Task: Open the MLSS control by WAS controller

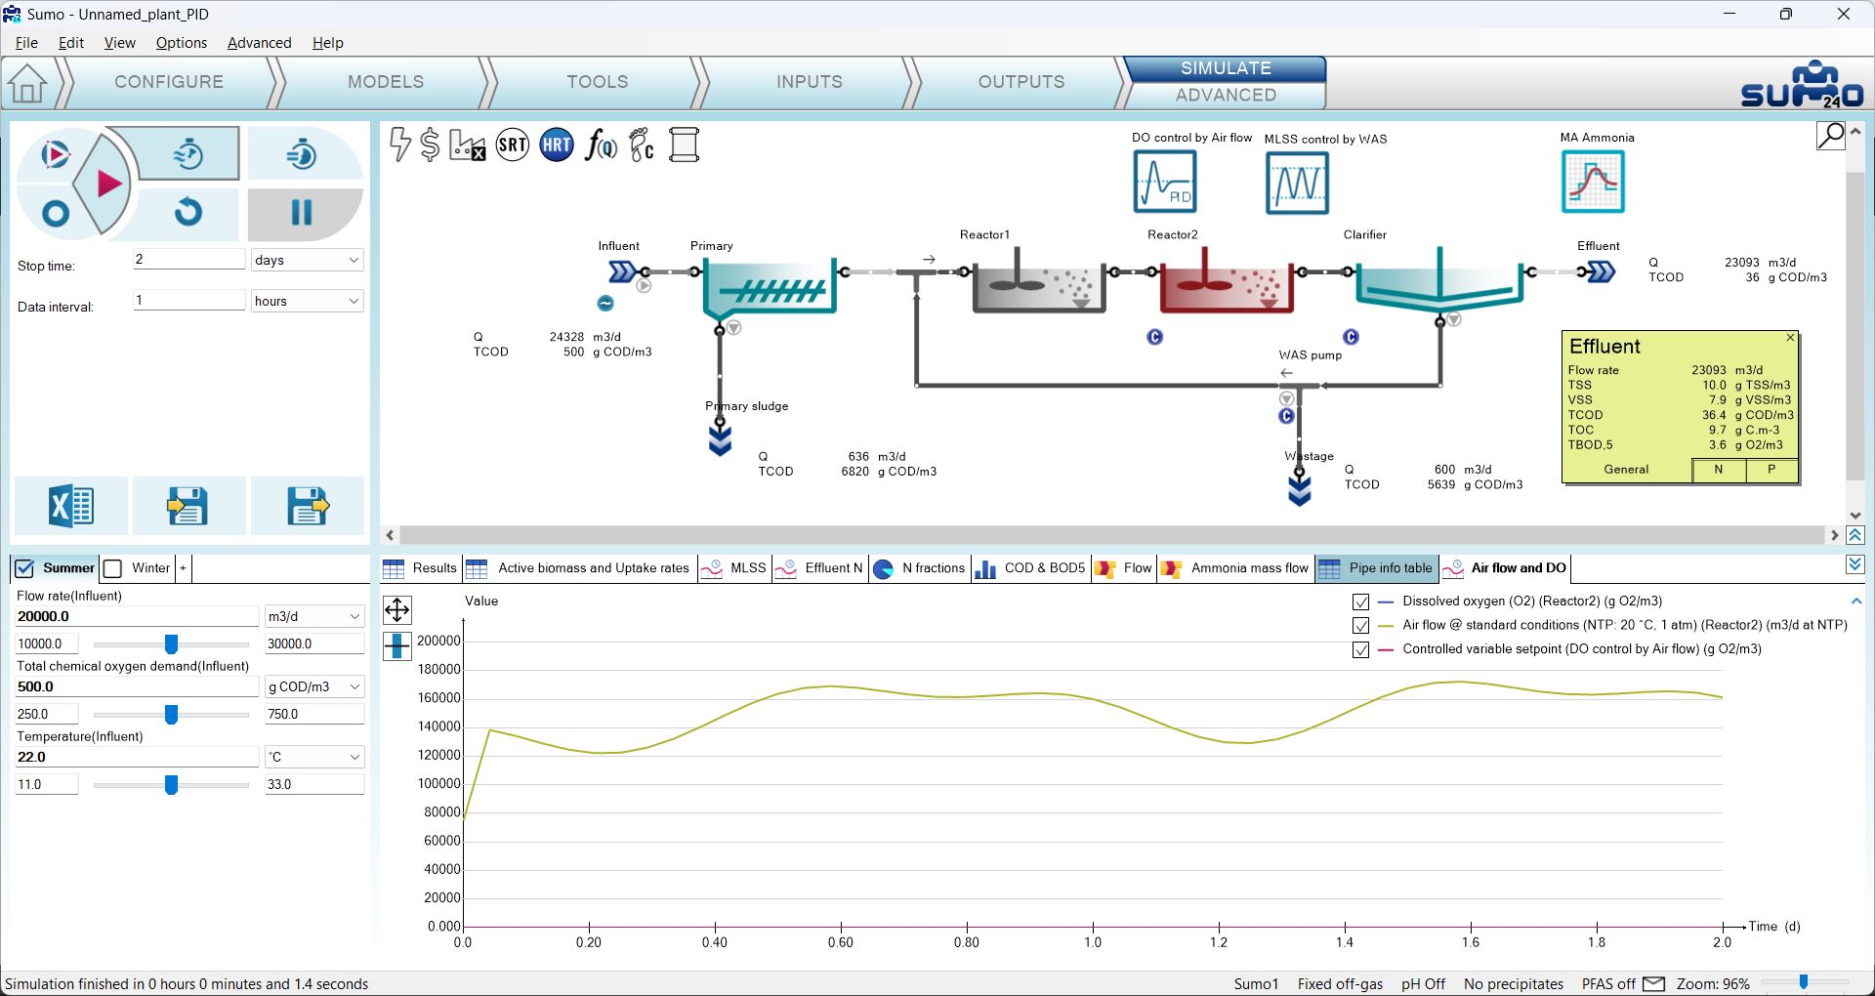Action: (x=1297, y=183)
